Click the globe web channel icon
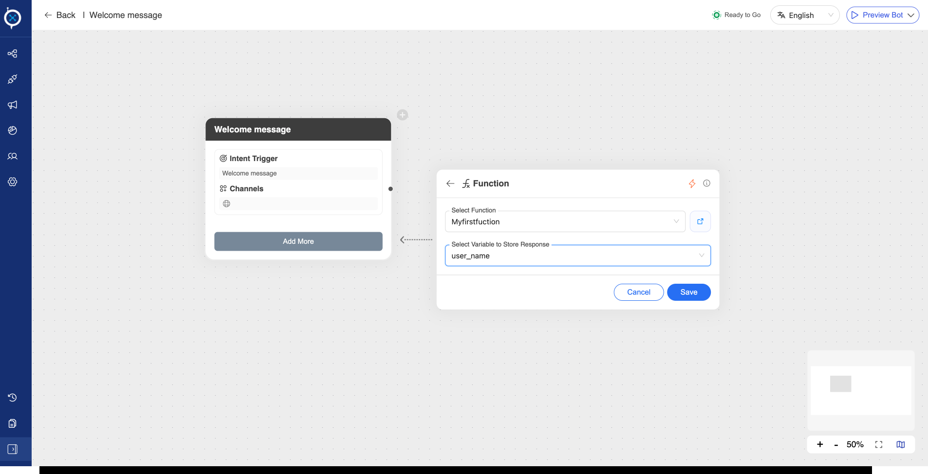The width and height of the screenshot is (928, 474). (x=226, y=203)
